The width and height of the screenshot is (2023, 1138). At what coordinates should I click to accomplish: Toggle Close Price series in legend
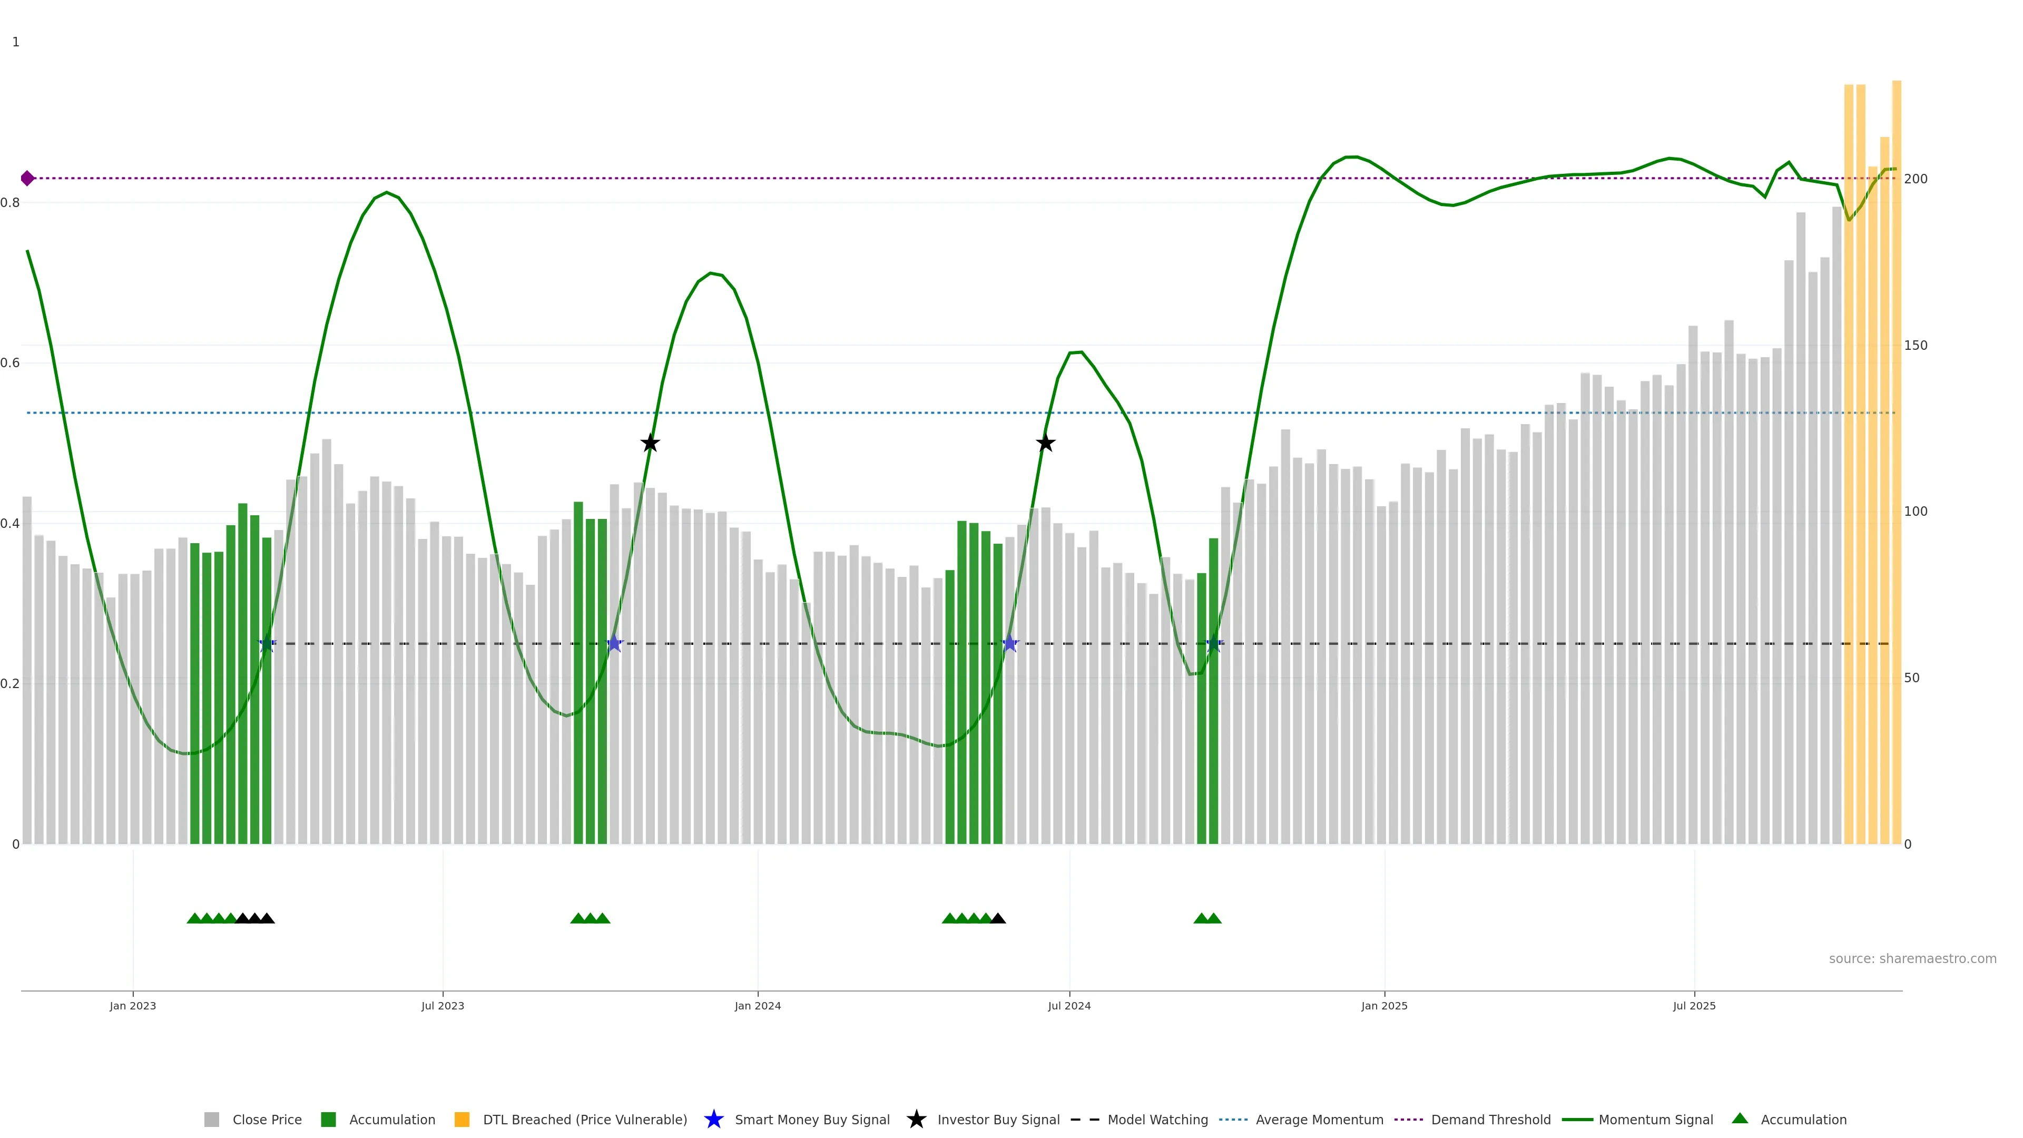click(x=266, y=1120)
